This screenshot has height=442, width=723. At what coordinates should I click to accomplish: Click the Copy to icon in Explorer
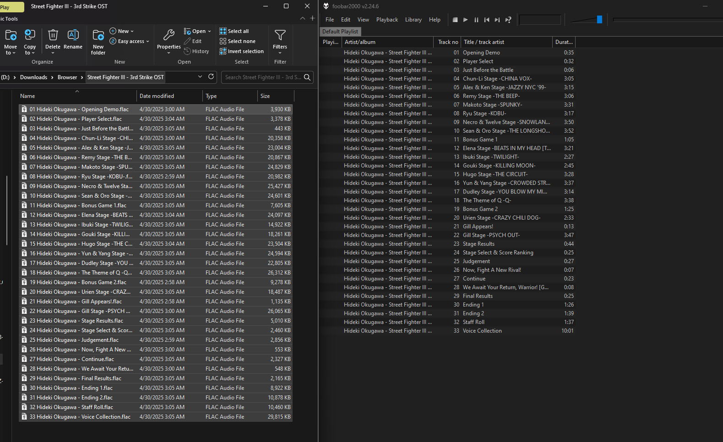[x=30, y=35]
